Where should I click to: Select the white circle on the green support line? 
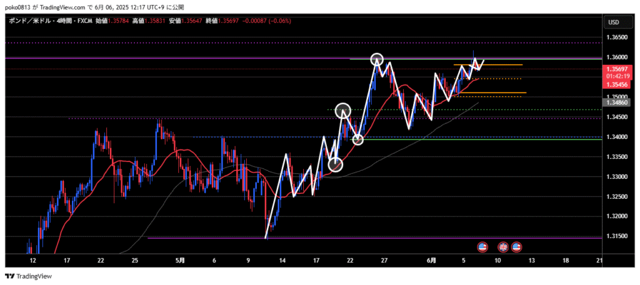[358, 140]
